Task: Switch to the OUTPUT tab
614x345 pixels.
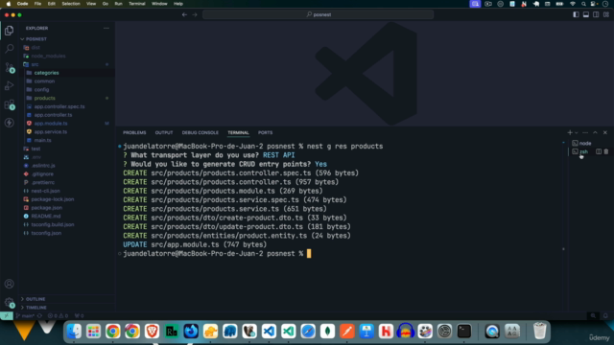Action: point(164,132)
